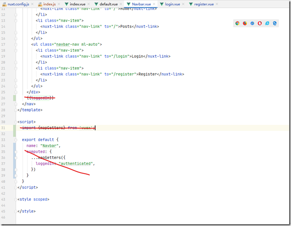The height and width of the screenshot is (226, 291).
Task: Close the register.vue tab
Action: point(217,4)
